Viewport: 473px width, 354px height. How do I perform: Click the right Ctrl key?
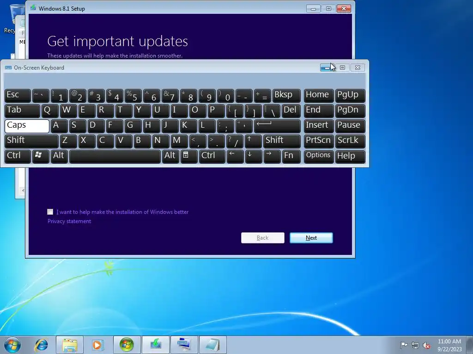pos(212,156)
